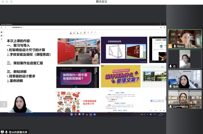Image resolution: width=203 pixels, height=134 pixels.
Task: Click the Whiteboard share icon
Action: tap(161, 27)
